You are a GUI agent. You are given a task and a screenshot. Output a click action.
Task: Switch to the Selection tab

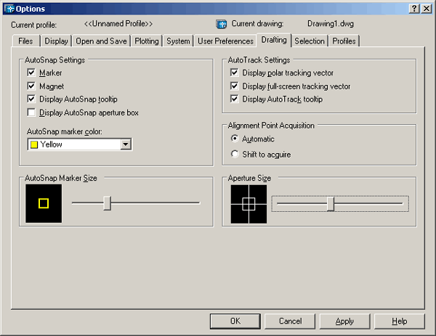pyautogui.click(x=310, y=41)
